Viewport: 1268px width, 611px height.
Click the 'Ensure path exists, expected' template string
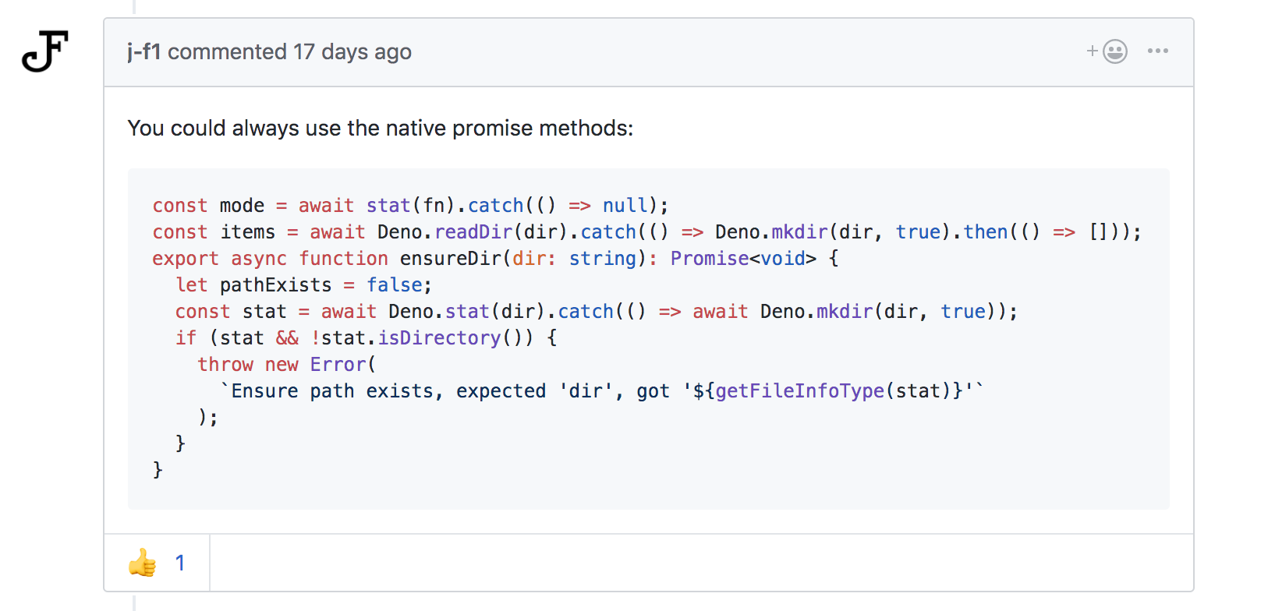tap(602, 391)
